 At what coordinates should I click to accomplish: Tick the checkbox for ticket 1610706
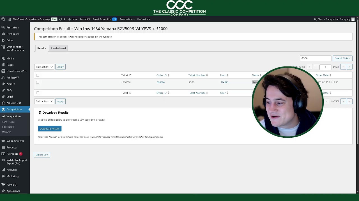click(38, 82)
